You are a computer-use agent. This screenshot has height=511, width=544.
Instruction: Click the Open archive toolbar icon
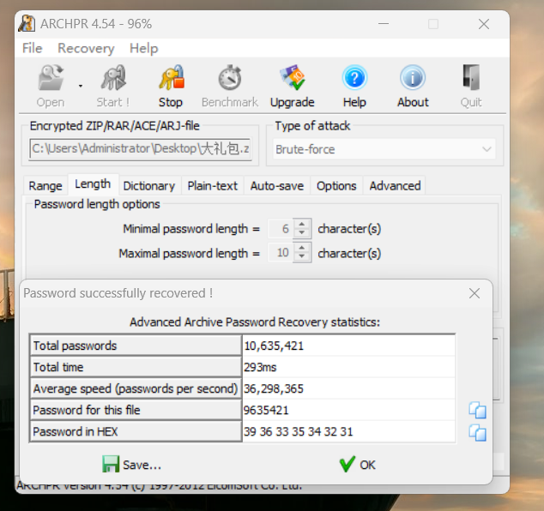pos(51,78)
